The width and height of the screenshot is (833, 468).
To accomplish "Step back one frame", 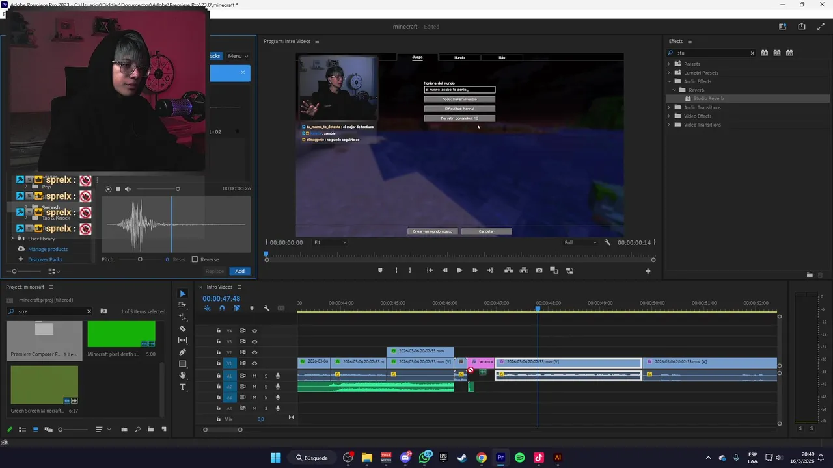I will pyautogui.click(x=444, y=270).
